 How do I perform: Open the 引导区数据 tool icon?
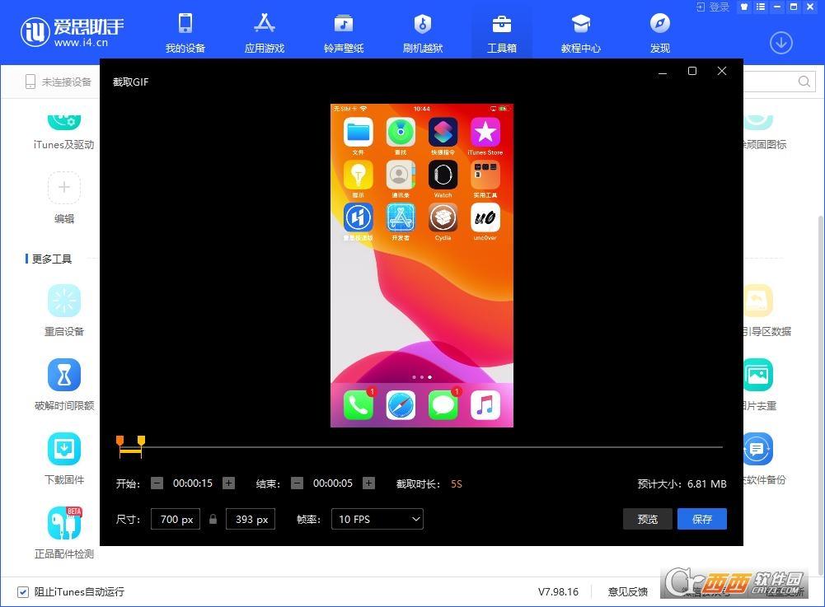(758, 301)
